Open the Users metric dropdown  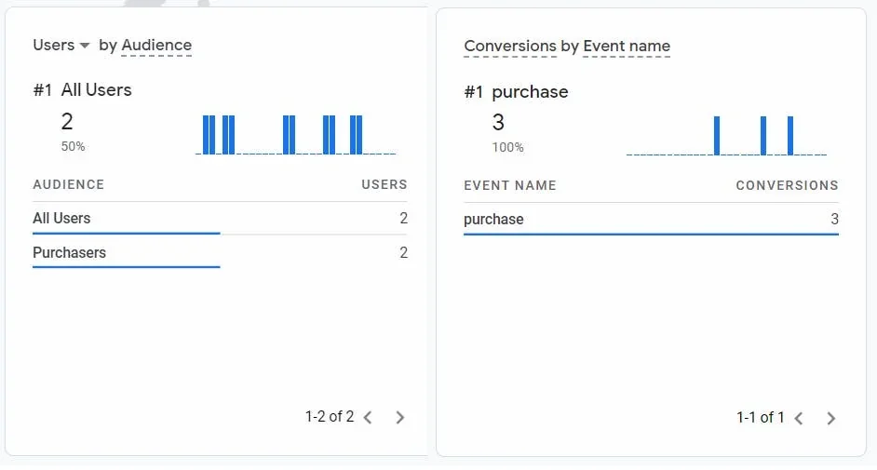coord(61,45)
